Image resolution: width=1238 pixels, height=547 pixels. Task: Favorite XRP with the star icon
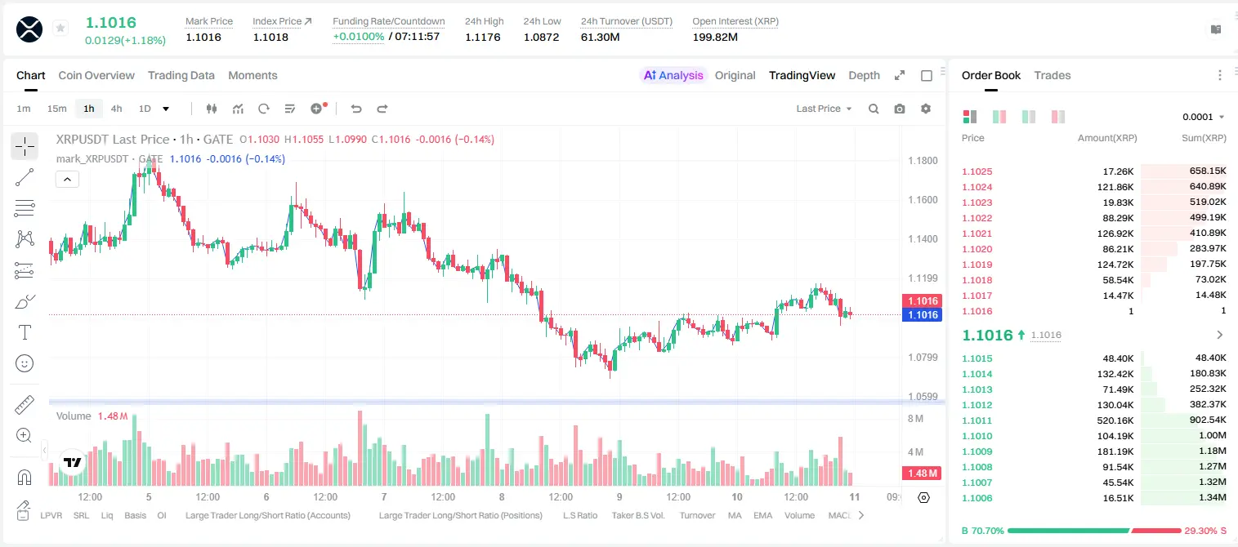(x=60, y=29)
